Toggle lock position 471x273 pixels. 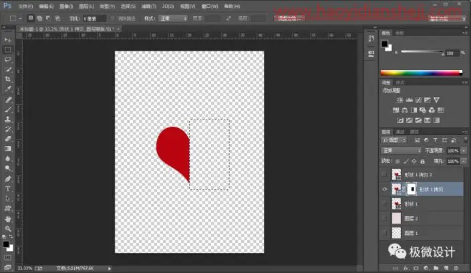[414, 162]
